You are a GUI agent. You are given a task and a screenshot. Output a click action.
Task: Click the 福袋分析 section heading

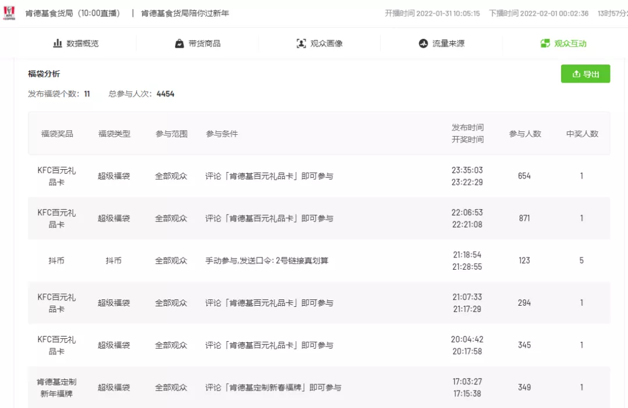(44, 74)
